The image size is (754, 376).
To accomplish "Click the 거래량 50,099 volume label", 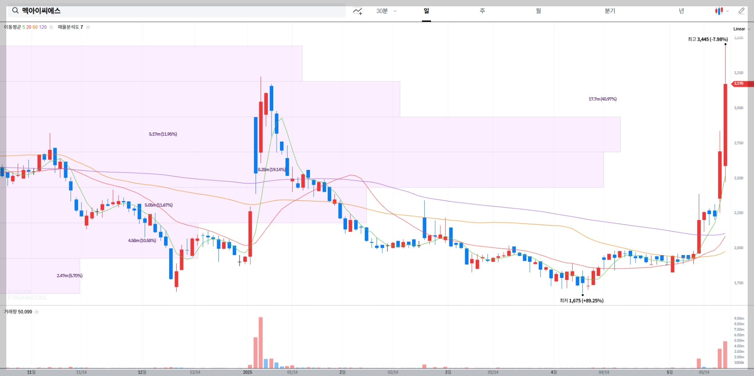I will click(x=18, y=312).
